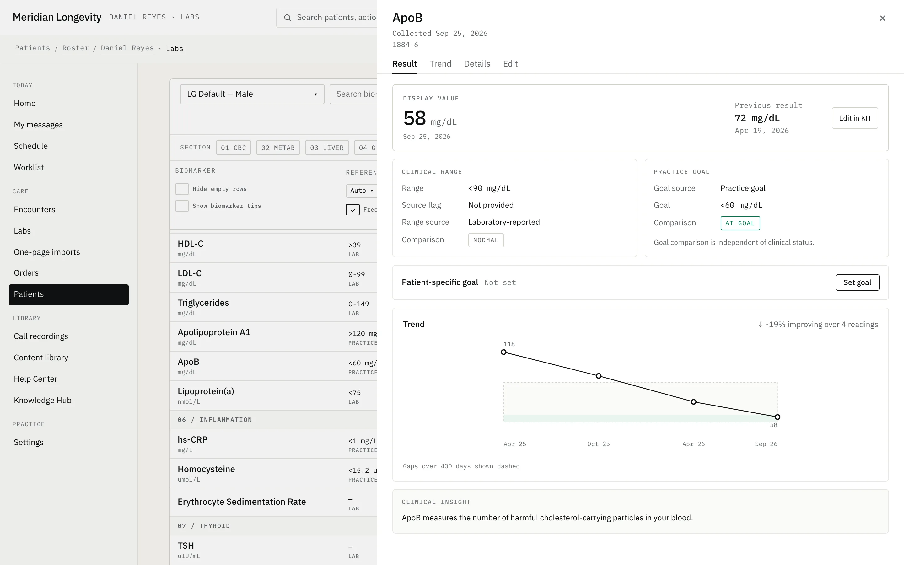Open Patients breadcrumb link
The height and width of the screenshot is (565, 904).
[x=33, y=48]
